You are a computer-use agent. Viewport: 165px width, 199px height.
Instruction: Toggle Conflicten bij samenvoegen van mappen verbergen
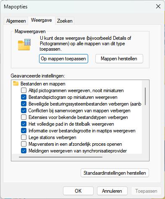(24, 111)
